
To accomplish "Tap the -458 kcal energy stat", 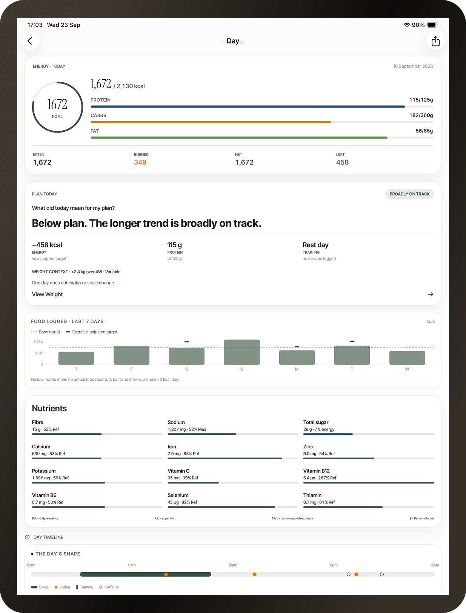I will [x=49, y=251].
